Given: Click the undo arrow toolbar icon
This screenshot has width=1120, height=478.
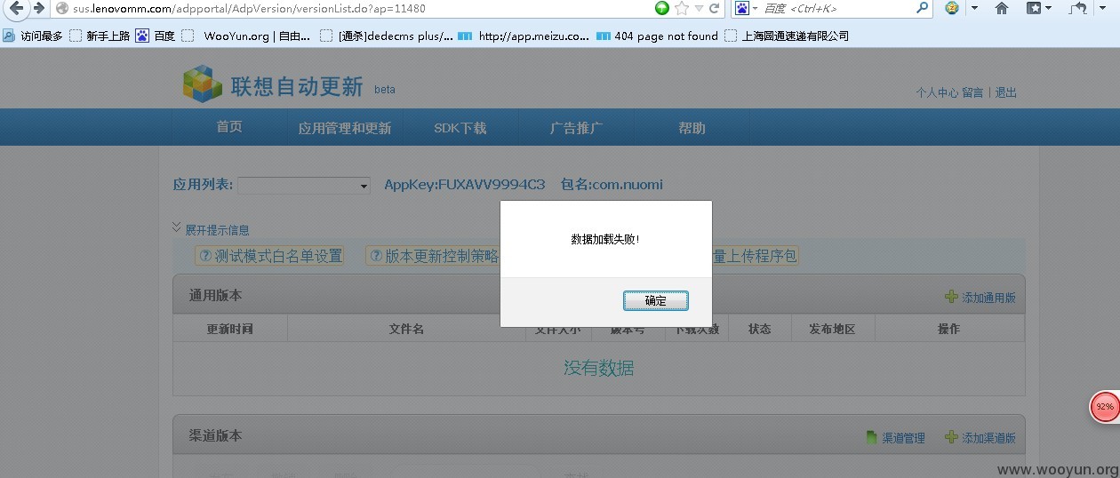Looking at the screenshot, I should (x=1077, y=8).
